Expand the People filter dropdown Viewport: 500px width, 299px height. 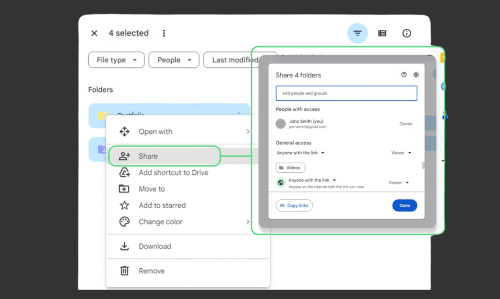pyautogui.click(x=174, y=60)
